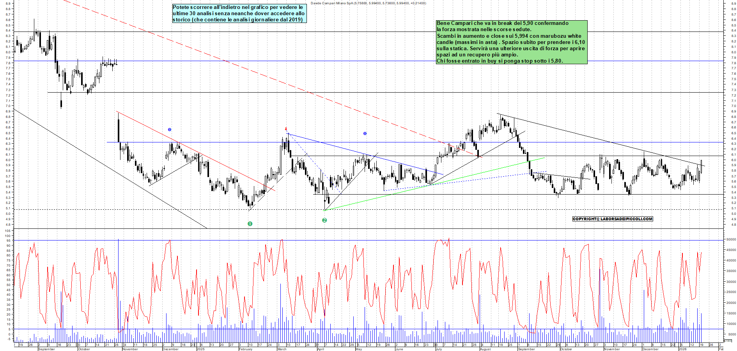The height and width of the screenshot is (351, 737).
Task: Click the 'June' month label on time axis
Action: pyautogui.click(x=399, y=349)
